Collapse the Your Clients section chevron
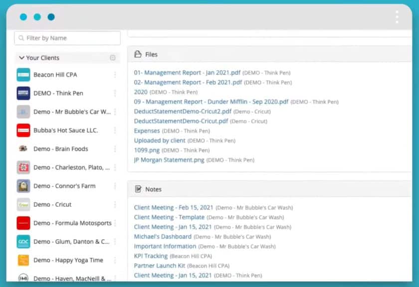The image size is (419, 287). click(x=21, y=58)
